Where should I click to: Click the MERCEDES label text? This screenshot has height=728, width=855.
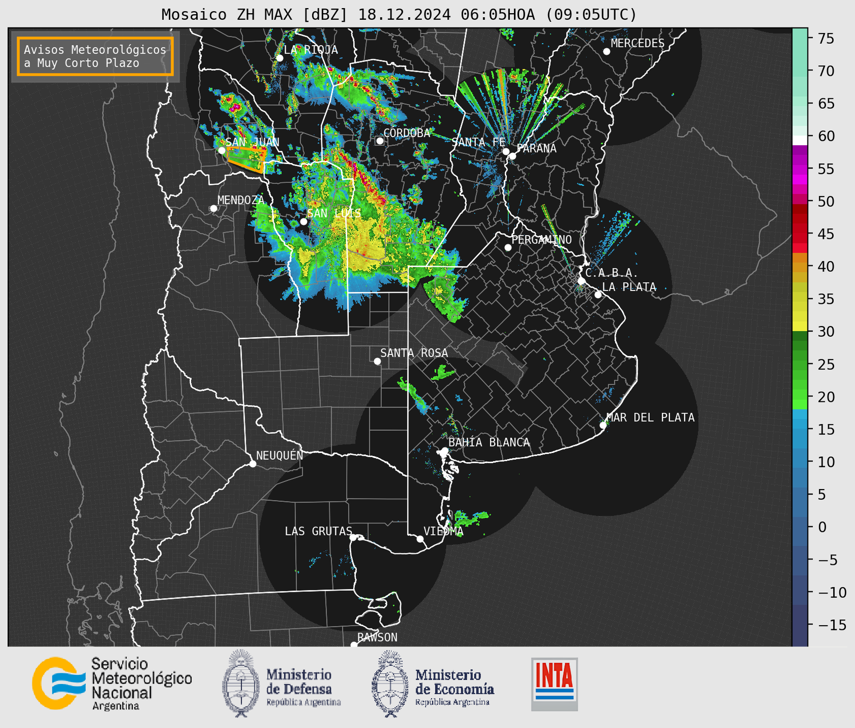click(x=638, y=44)
